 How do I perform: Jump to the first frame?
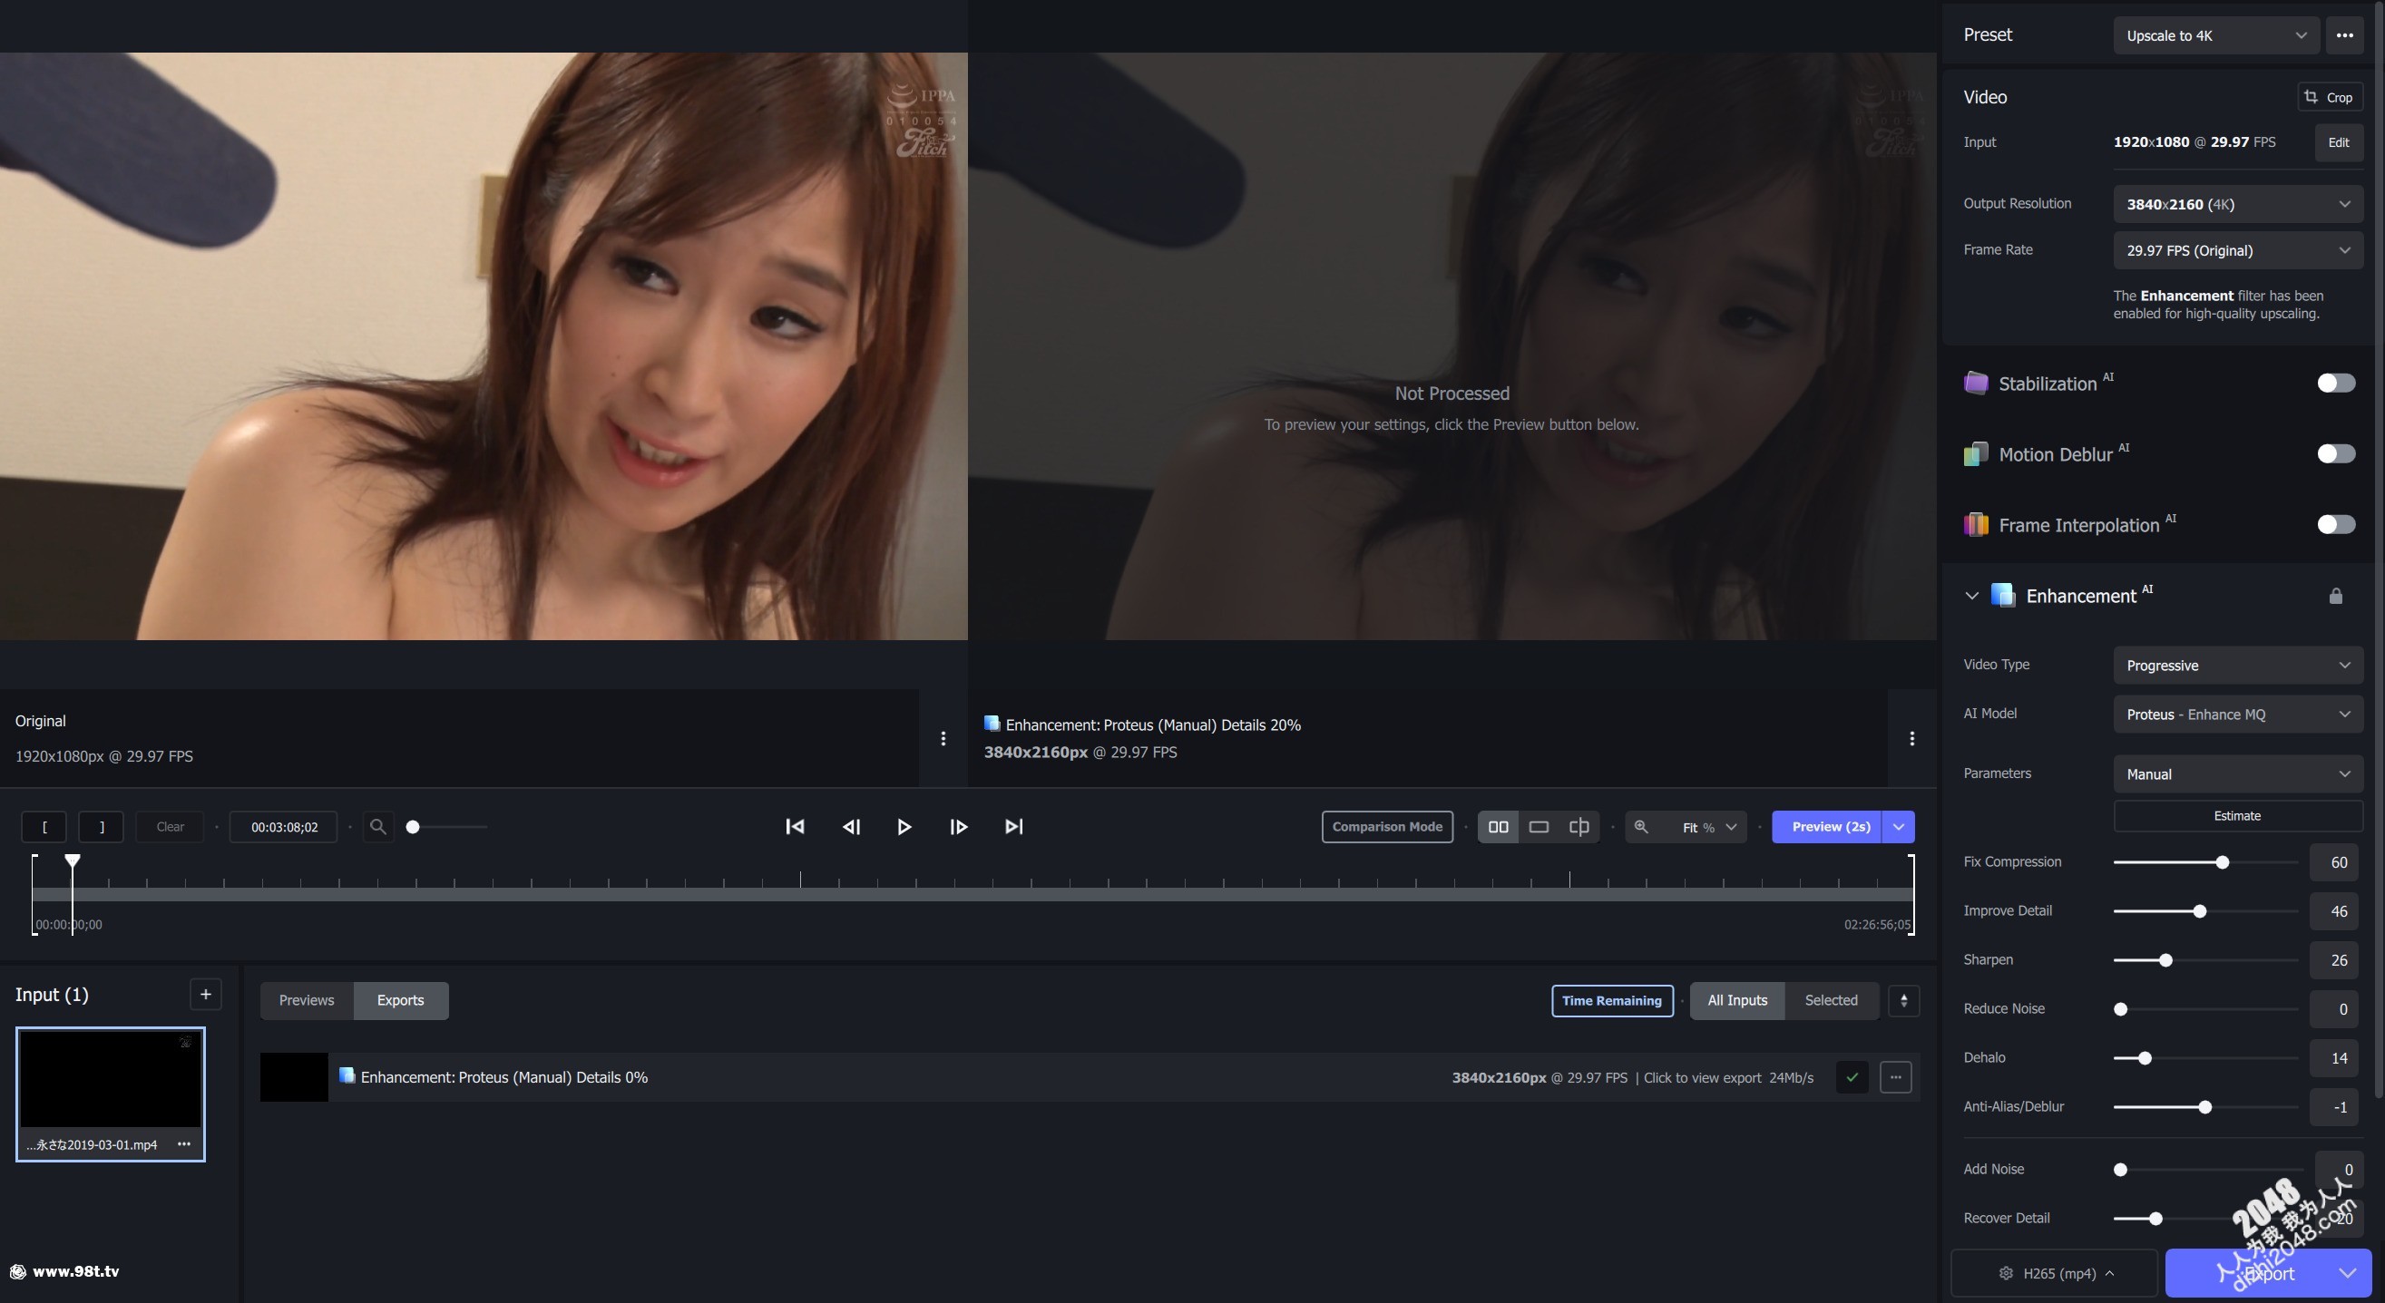795,826
